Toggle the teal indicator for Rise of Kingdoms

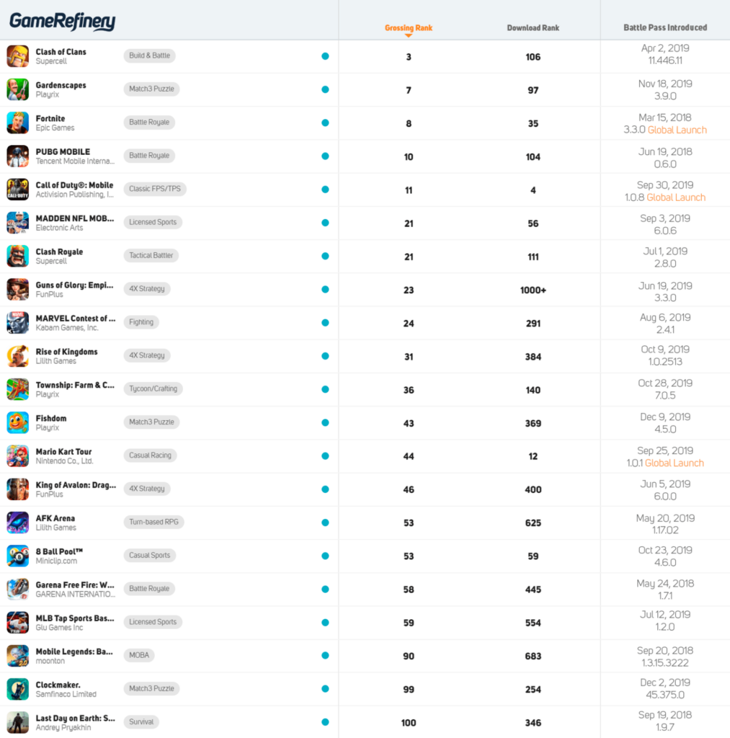(325, 356)
